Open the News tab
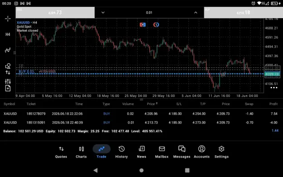Viewport: 283px width, 177px height. (141, 152)
